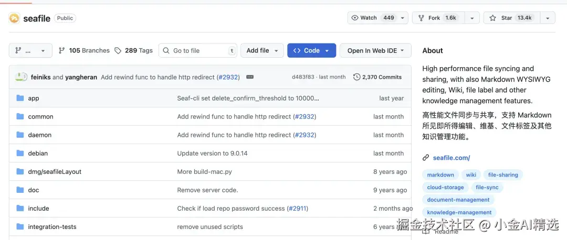Viewport: 567px width, 240px height.
Task: Click the doc folder icon
Action: [x=20, y=190]
